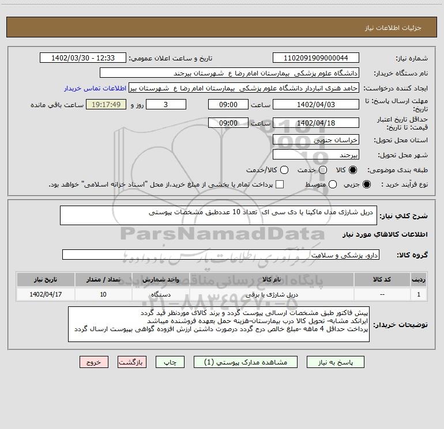This screenshot has width=444, height=429.
Task: Click the نوع فرآیند خرید label
Action: (x=404, y=184)
